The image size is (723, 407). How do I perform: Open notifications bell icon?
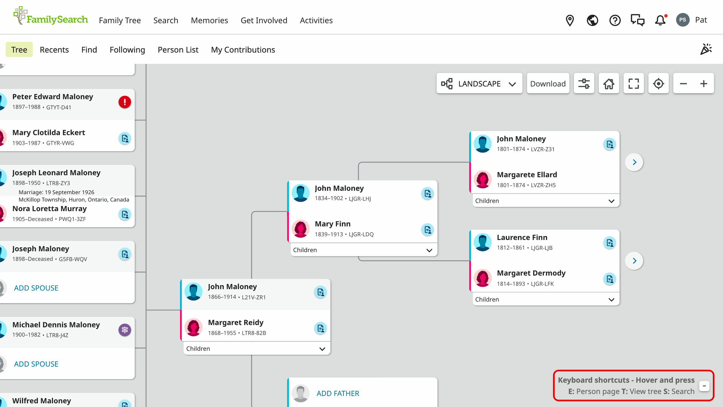(x=660, y=20)
